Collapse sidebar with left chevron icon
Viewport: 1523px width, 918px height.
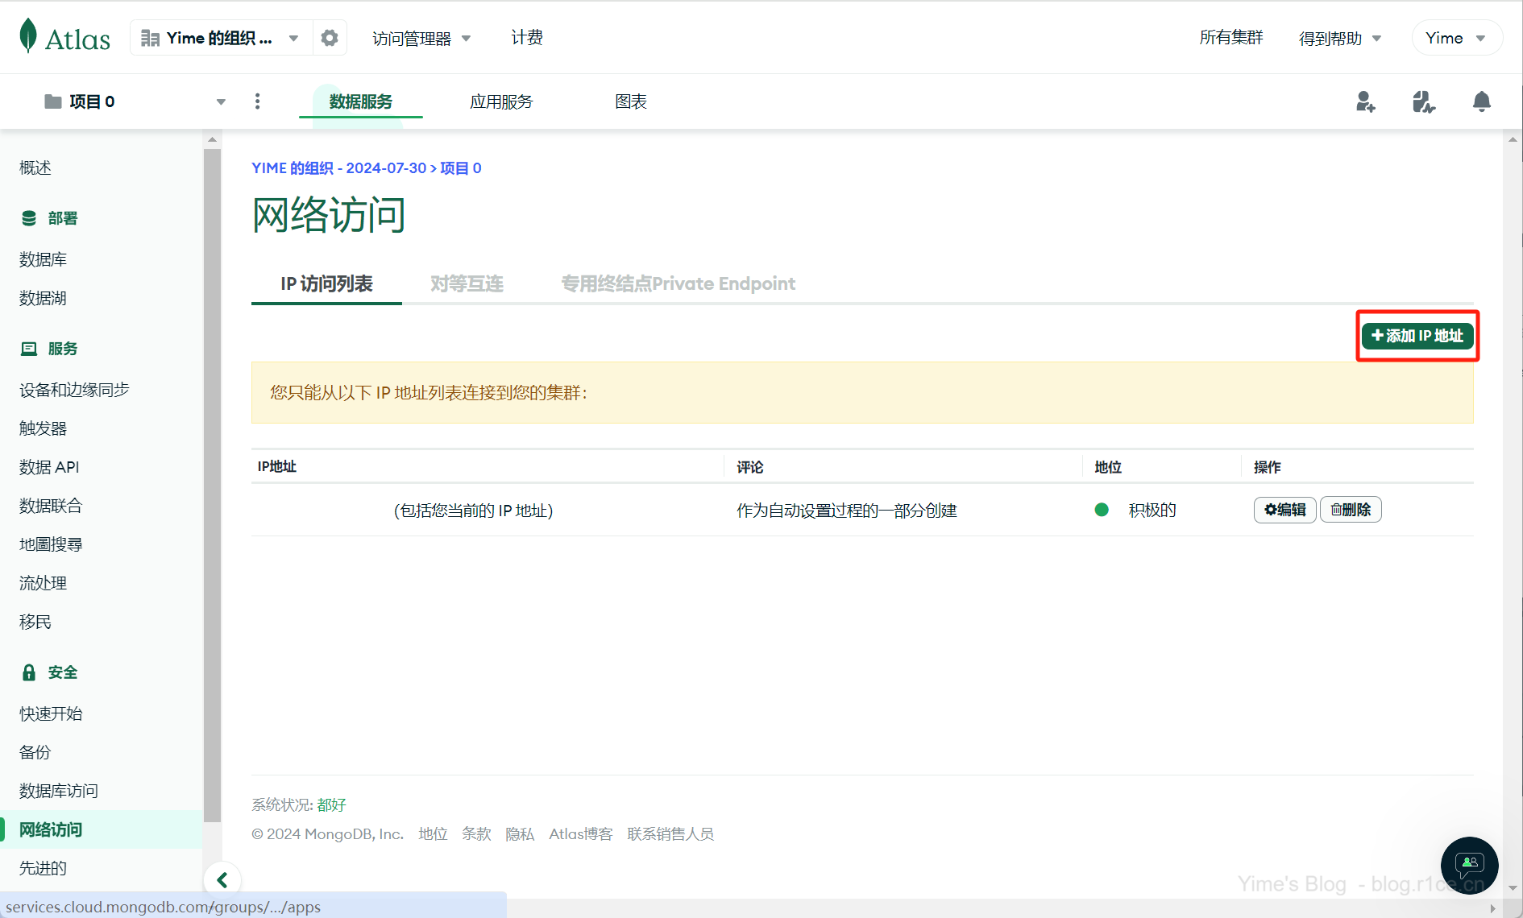tap(222, 880)
